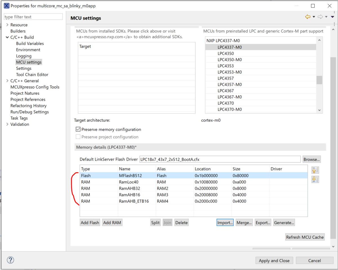
Task: Open Run/Debug Settings page
Action: point(30,112)
